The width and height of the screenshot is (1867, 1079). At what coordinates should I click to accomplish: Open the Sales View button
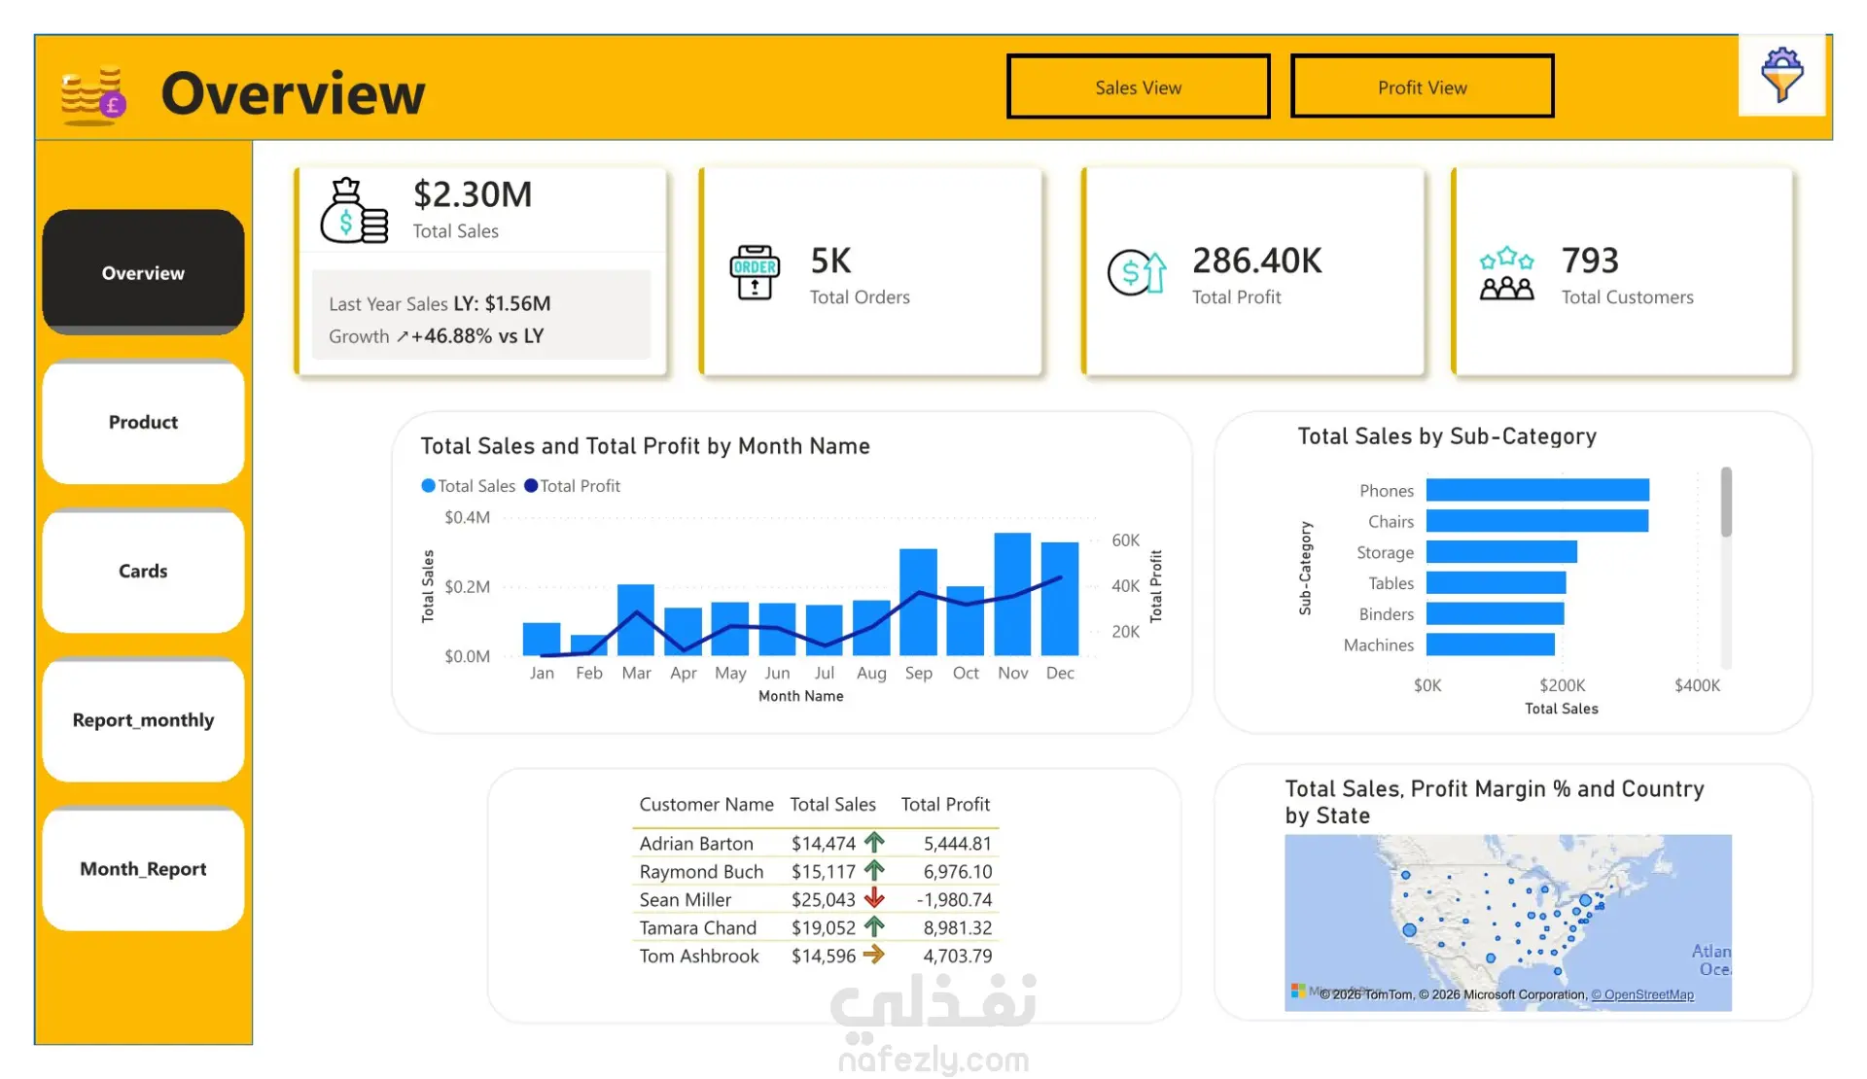tap(1138, 87)
